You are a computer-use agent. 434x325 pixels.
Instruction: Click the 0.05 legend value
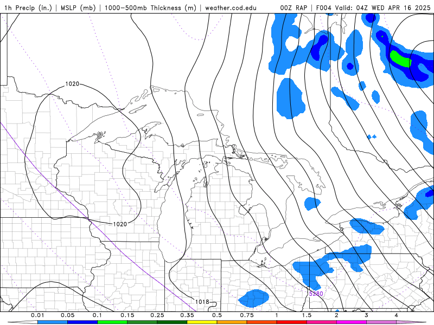[67, 315]
